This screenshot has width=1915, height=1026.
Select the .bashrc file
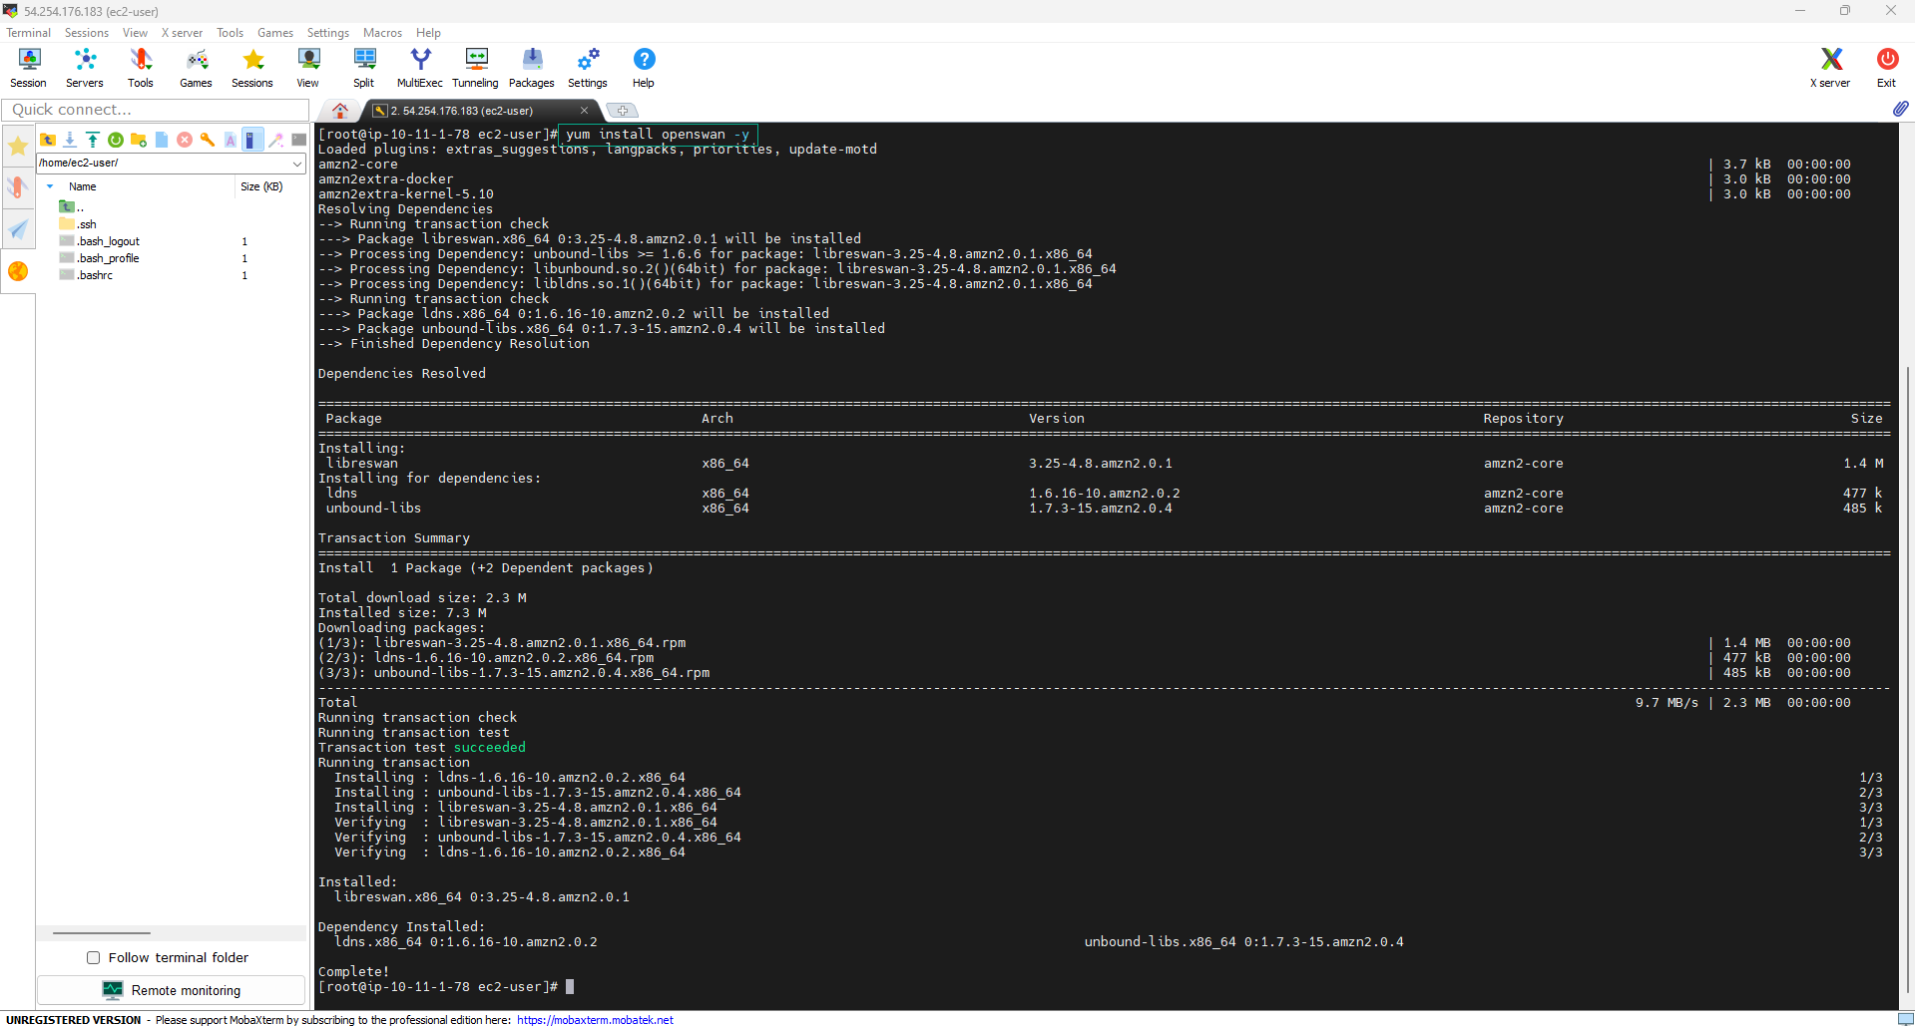tap(96, 275)
